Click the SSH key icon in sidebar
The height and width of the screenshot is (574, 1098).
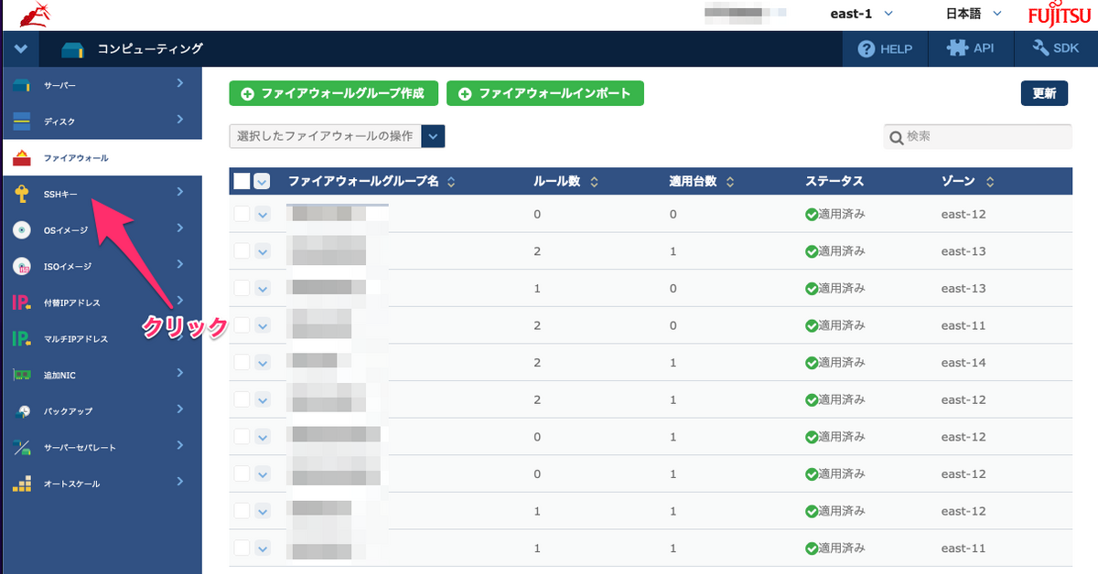click(22, 193)
